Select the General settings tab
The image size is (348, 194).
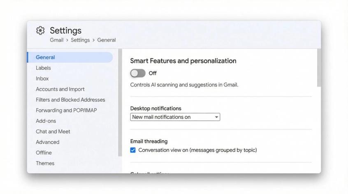[x=70, y=57]
